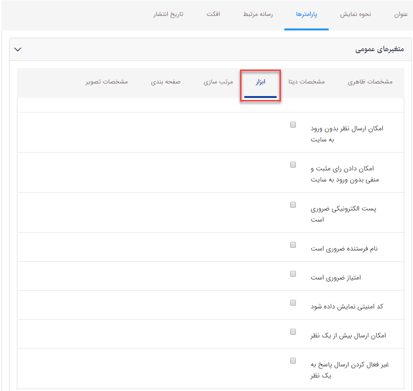Open the مشخصات تصویر sub-tab
413x391 pixels.
(107, 82)
